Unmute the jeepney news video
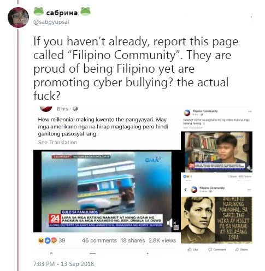This screenshot has height=271, width=265. click(x=171, y=223)
